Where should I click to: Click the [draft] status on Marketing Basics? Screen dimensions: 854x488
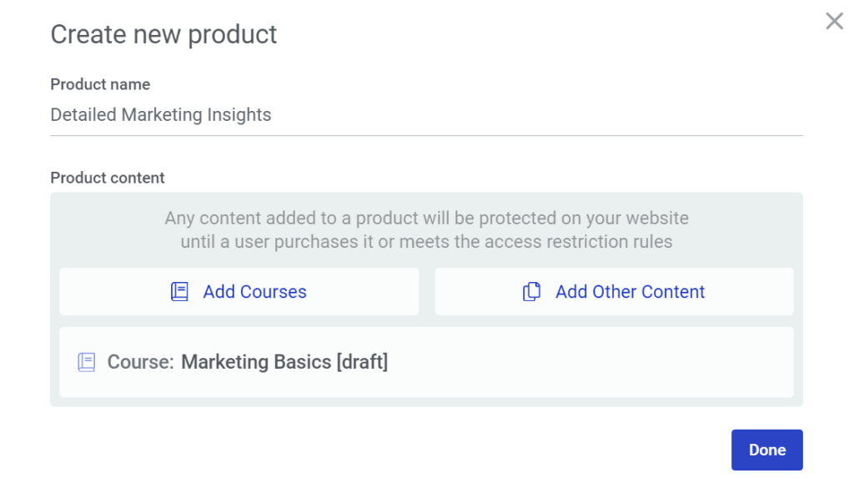click(362, 362)
